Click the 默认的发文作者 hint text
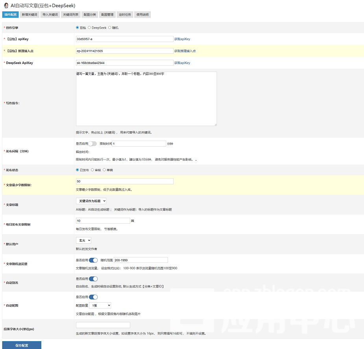Screen dimensions: 364x349 pos(87,249)
